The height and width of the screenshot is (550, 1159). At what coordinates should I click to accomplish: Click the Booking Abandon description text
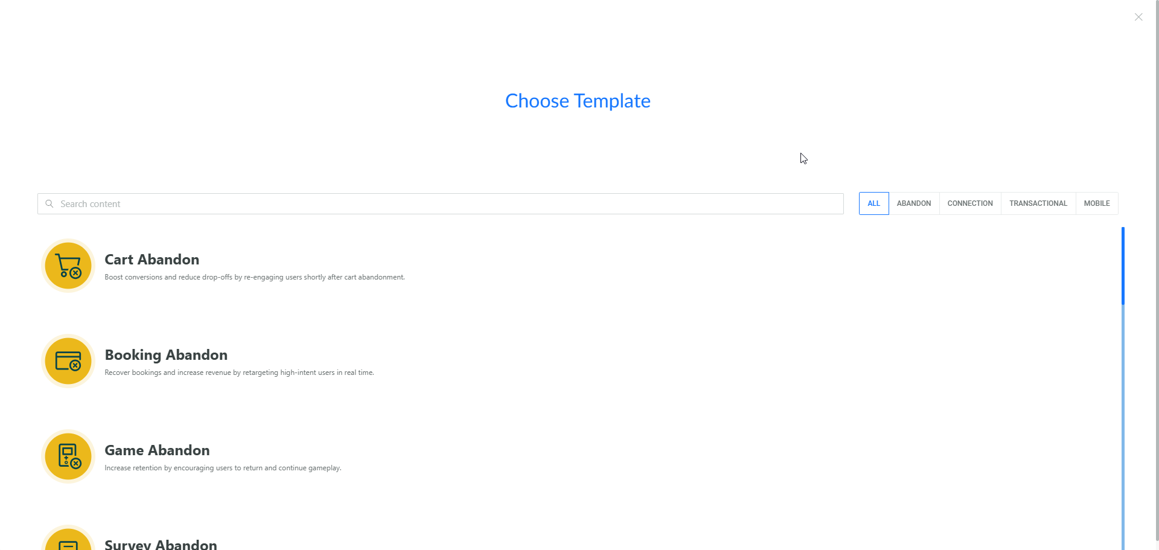(239, 373)
